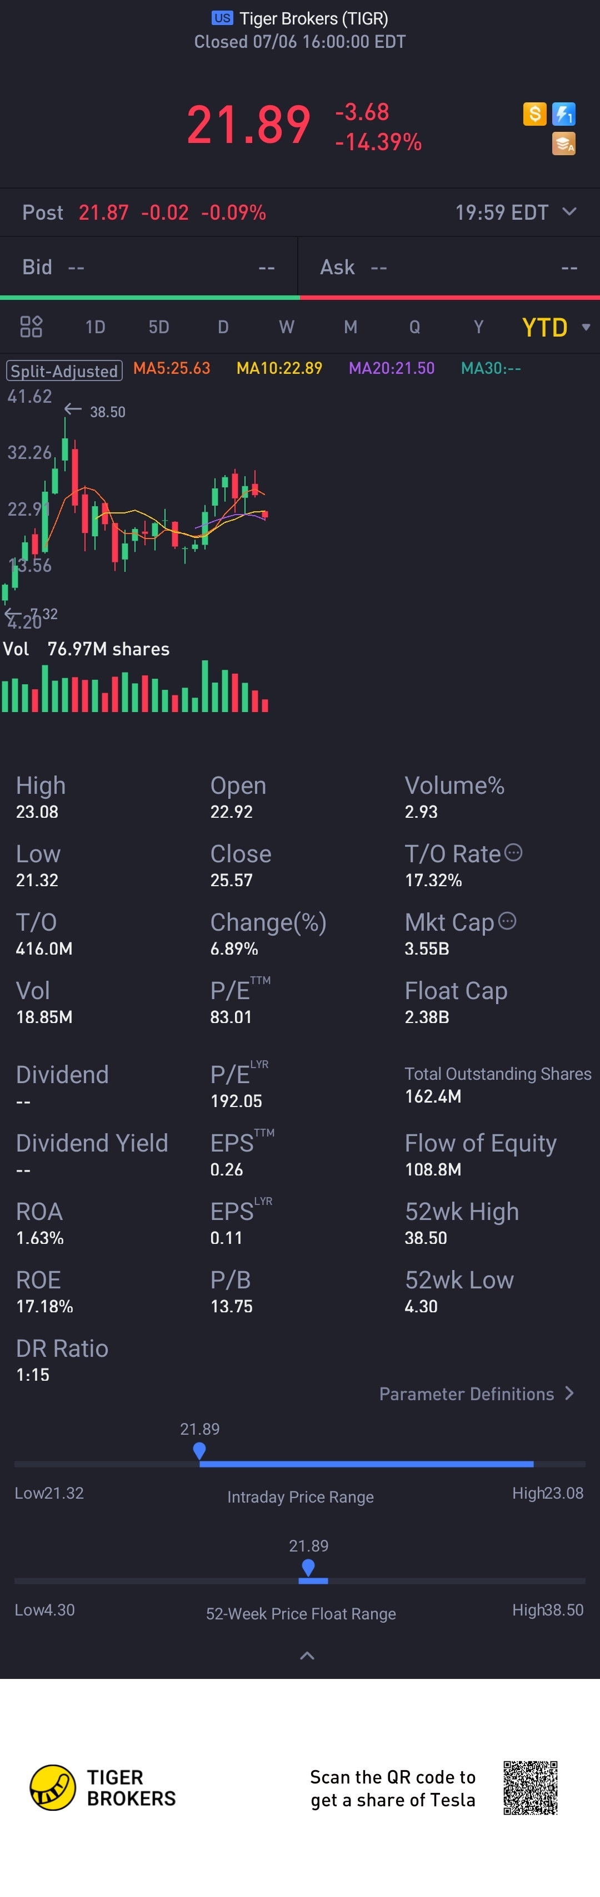The height and width of the screenshot is (1897, 600).
Task: Switch to the 1D chart tab
Action: click(95, 327)
